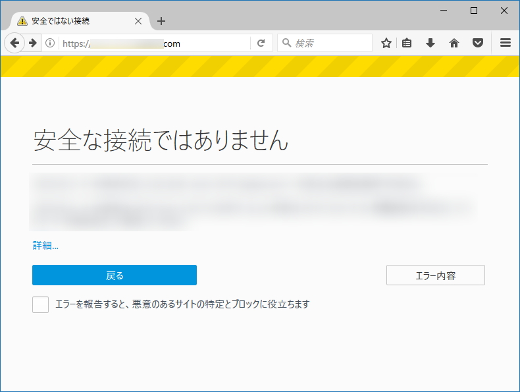Reload the page with the refresh icon

[261, 43]
